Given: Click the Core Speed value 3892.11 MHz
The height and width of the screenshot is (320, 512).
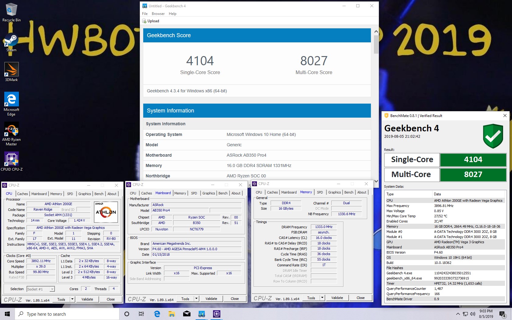Looking at the screenshot, I should (x=41, y=261).
